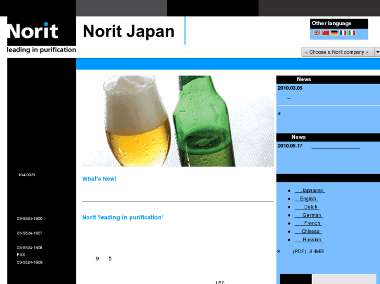Click phone number 03-5524-1608

(x=29, y=248)
